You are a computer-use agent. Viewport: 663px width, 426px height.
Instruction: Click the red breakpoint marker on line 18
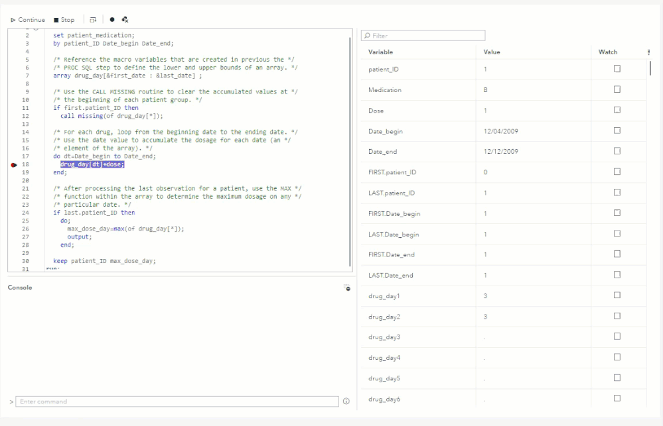point(15,166)
